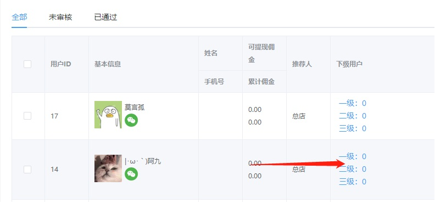Click WeChat icon under 莫言孤
Screen dimensions: 435x203
click(131, 120)
